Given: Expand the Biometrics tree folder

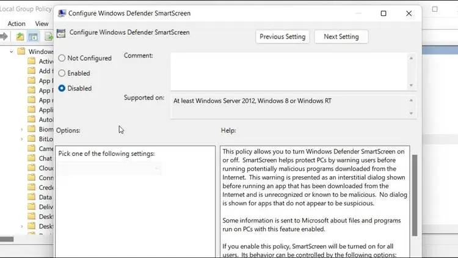Looking at the screenshot, I should click(22, 130).
